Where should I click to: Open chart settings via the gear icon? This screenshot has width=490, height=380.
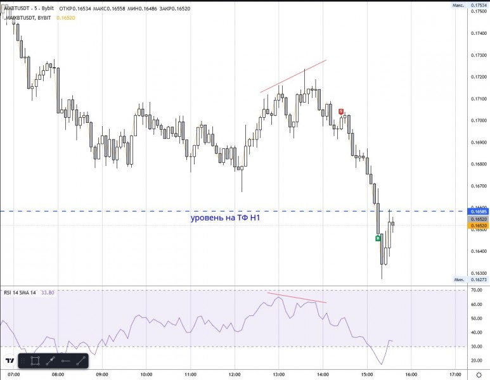[479, 375]
